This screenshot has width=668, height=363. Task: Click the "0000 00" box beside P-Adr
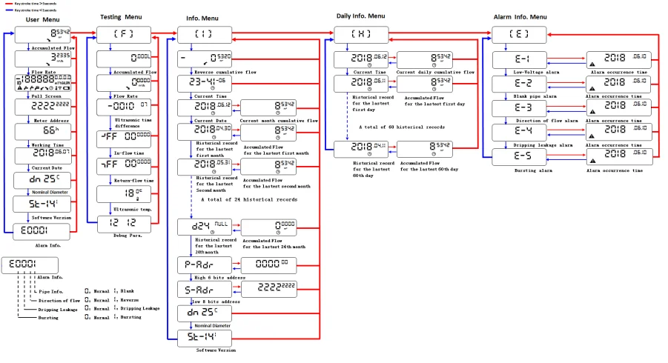point(269,265)
